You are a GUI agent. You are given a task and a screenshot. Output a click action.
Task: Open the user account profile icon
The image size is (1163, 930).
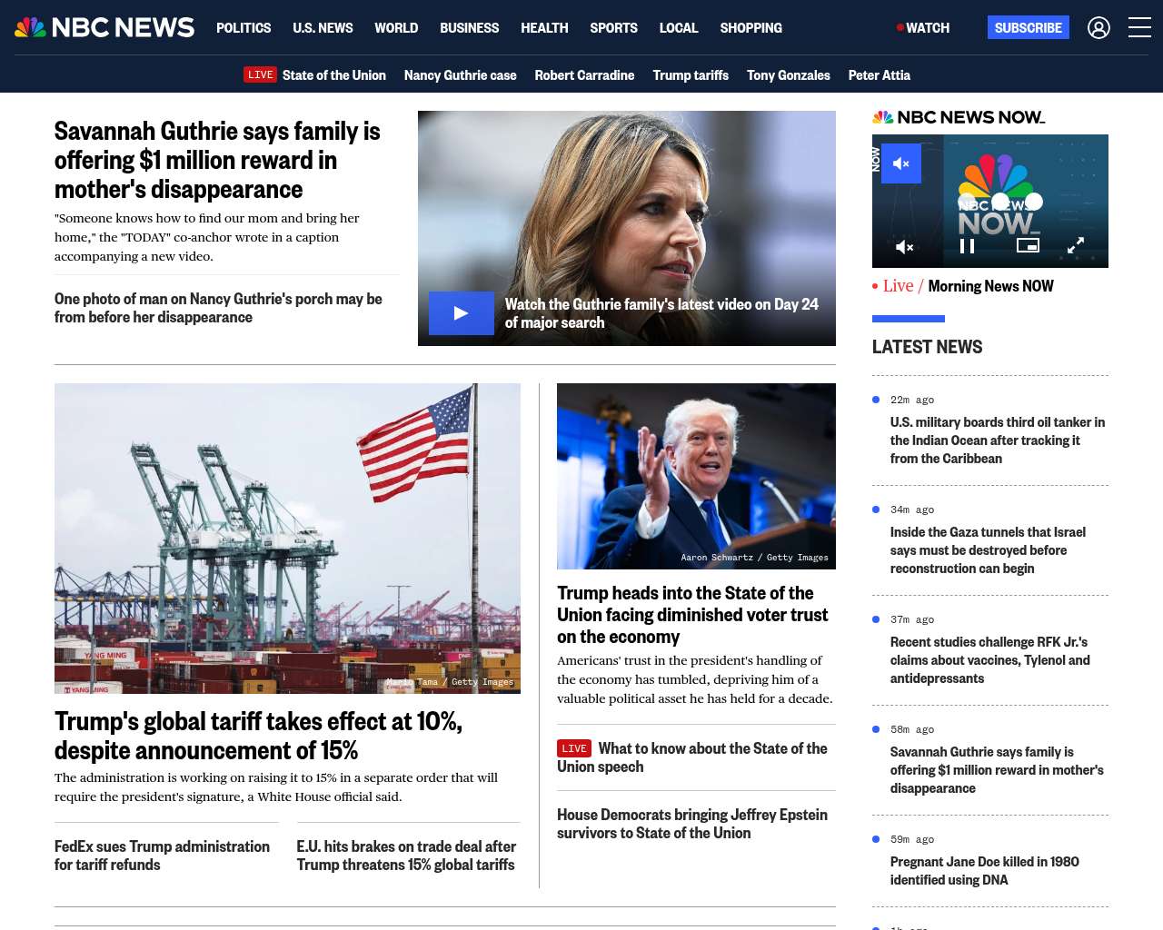1098,28
